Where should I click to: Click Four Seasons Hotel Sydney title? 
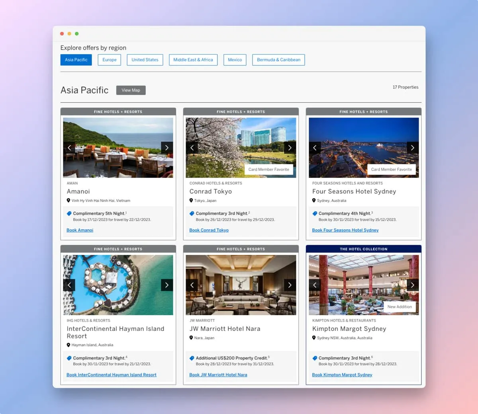tap(354, 191)
